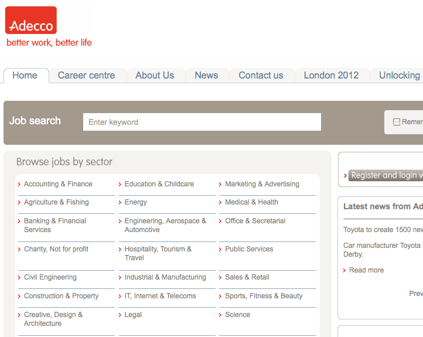Click Register and login button
This screenshot has height=337, width=423.
[x=386, y=175]
